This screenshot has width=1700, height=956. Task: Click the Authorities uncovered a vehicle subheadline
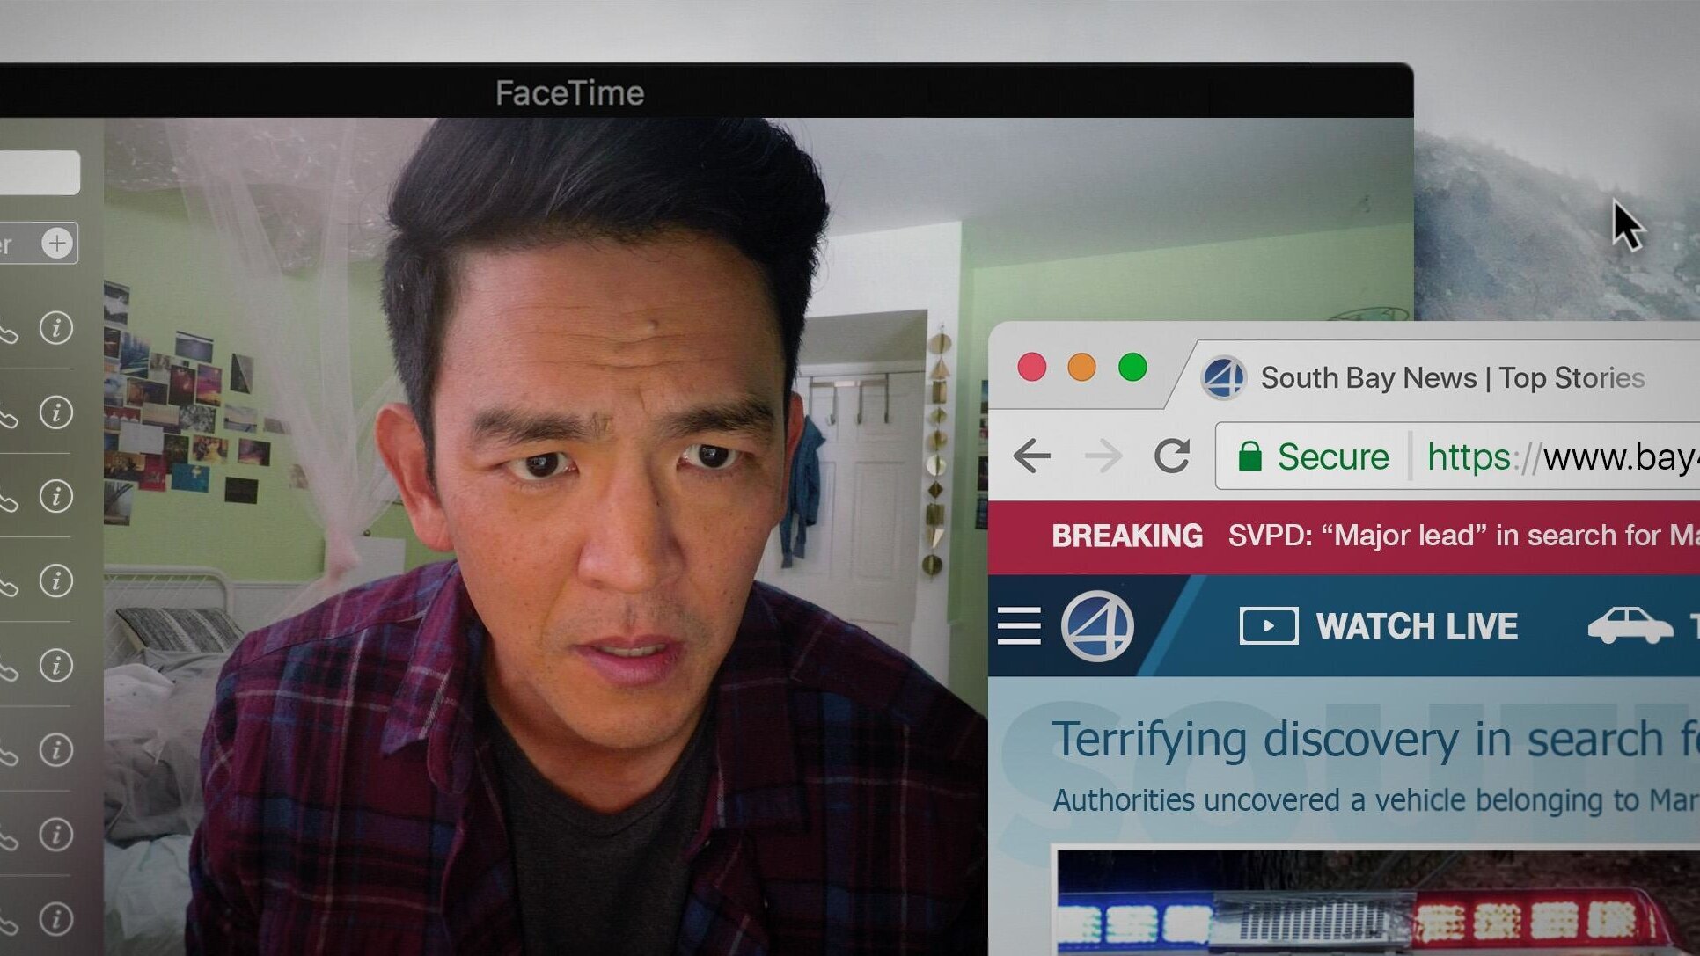(1375, 800)
